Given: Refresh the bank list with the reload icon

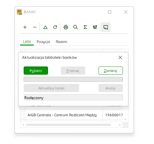Looking at the screenshot, I should click(x=55, y=27).
